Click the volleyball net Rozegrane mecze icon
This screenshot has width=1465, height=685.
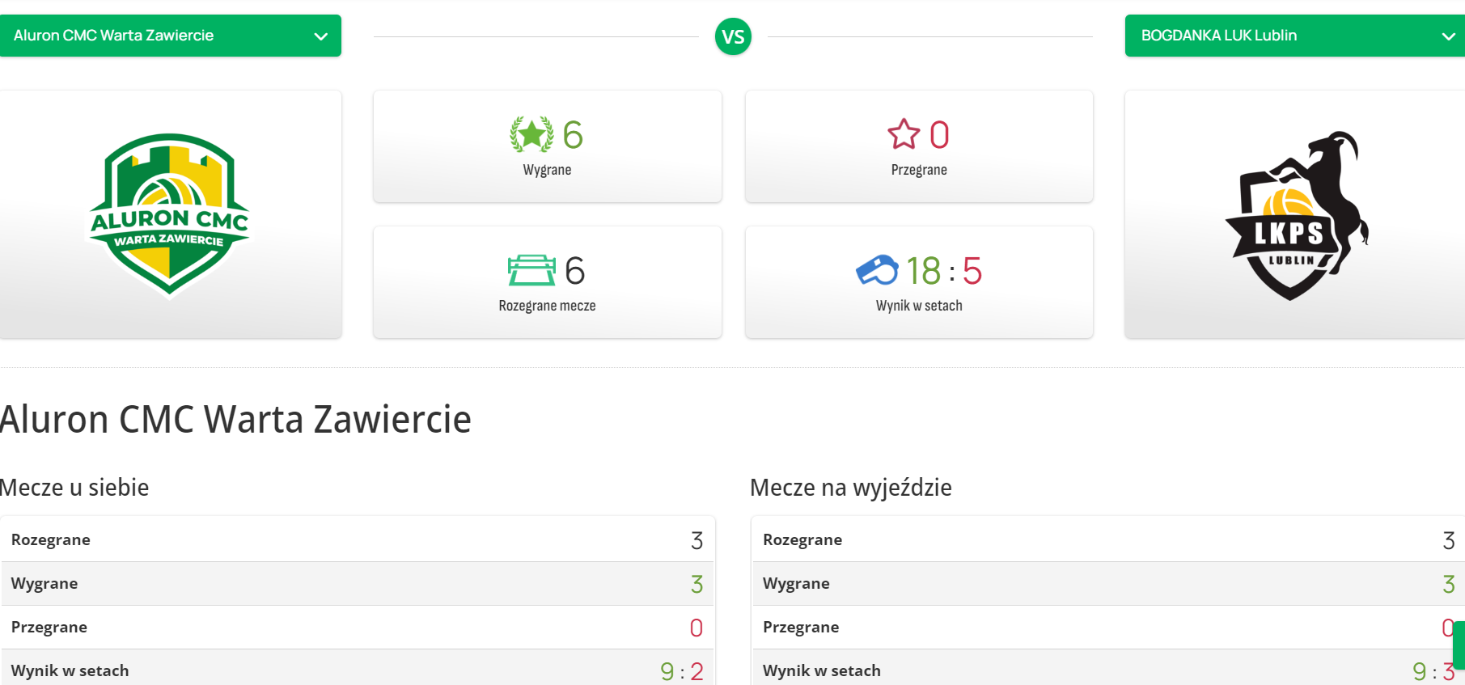point(531,270)
